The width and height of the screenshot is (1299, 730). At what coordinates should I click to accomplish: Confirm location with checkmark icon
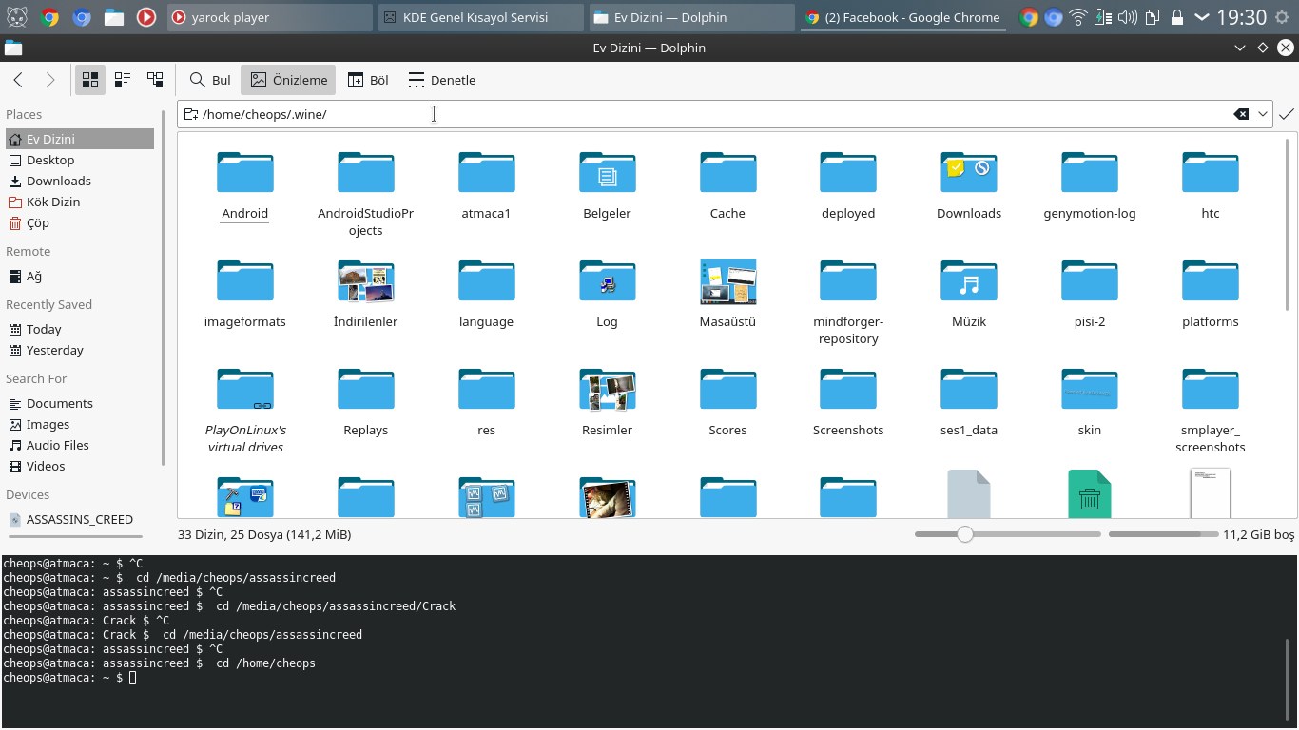coord(1286,114)
